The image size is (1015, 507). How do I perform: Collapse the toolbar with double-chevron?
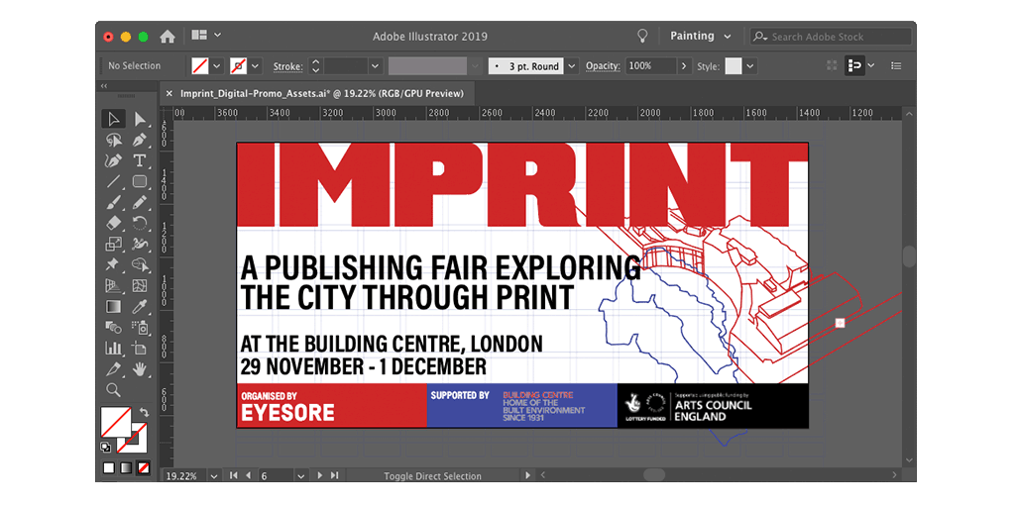104,85
